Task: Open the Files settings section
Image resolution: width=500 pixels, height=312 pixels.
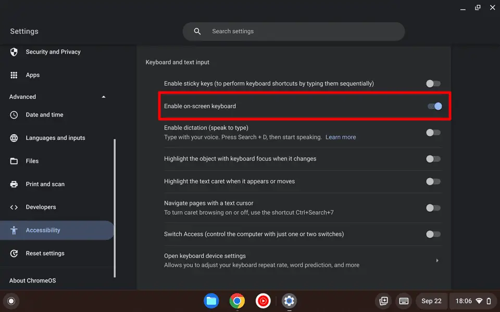Action: tap(33, 161)
